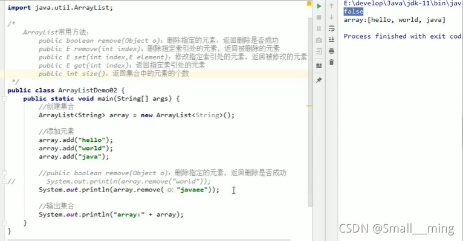The image size is (463, 241).
Task: Click 'Process finished with exit code' text
Action: [403, 36]
